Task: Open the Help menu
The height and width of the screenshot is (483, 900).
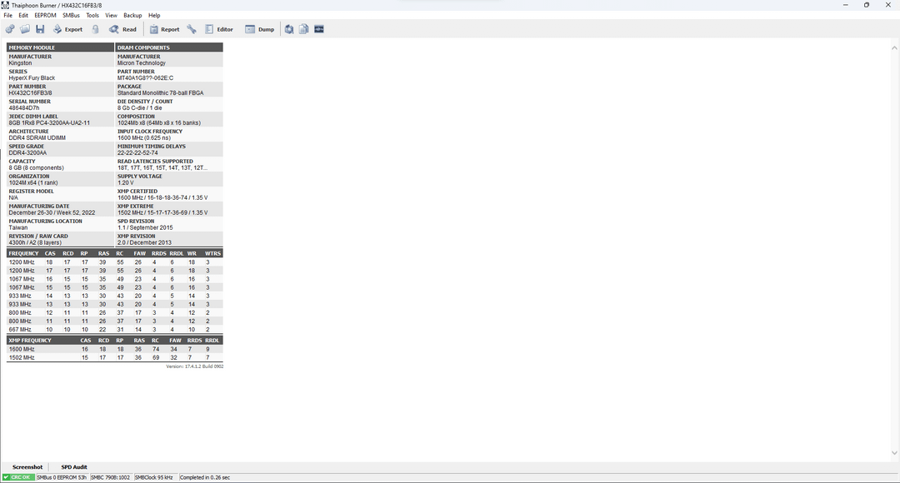Action: 154,16
